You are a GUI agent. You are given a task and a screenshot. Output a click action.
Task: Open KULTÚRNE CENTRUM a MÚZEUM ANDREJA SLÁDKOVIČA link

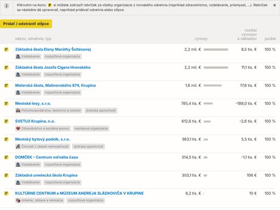pos(79,193)
